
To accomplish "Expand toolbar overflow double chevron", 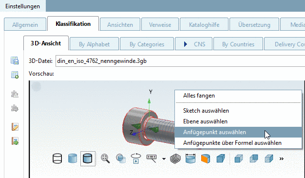I will (282, 158).
